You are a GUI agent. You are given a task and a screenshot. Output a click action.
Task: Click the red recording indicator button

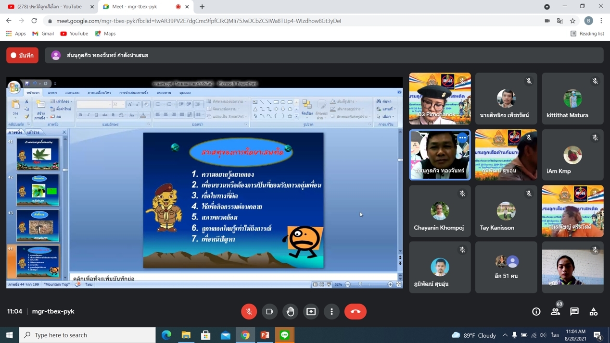point(23,55)
